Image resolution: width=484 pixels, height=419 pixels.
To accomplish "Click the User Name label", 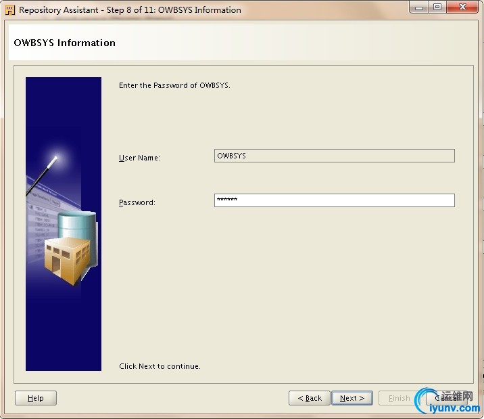I will pos(139,158).
